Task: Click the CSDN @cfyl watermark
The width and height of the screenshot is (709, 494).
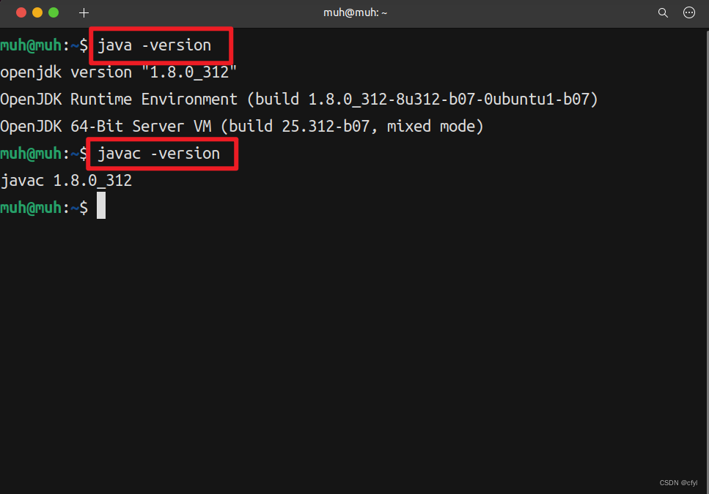Action: tap(678, 483)
